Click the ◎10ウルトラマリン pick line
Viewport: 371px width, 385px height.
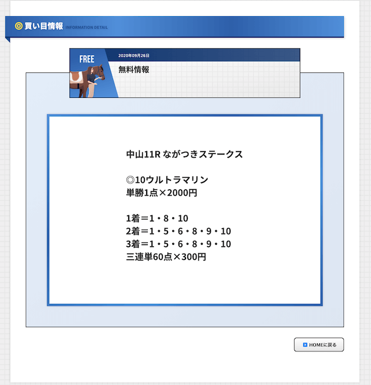pos(167,179)
